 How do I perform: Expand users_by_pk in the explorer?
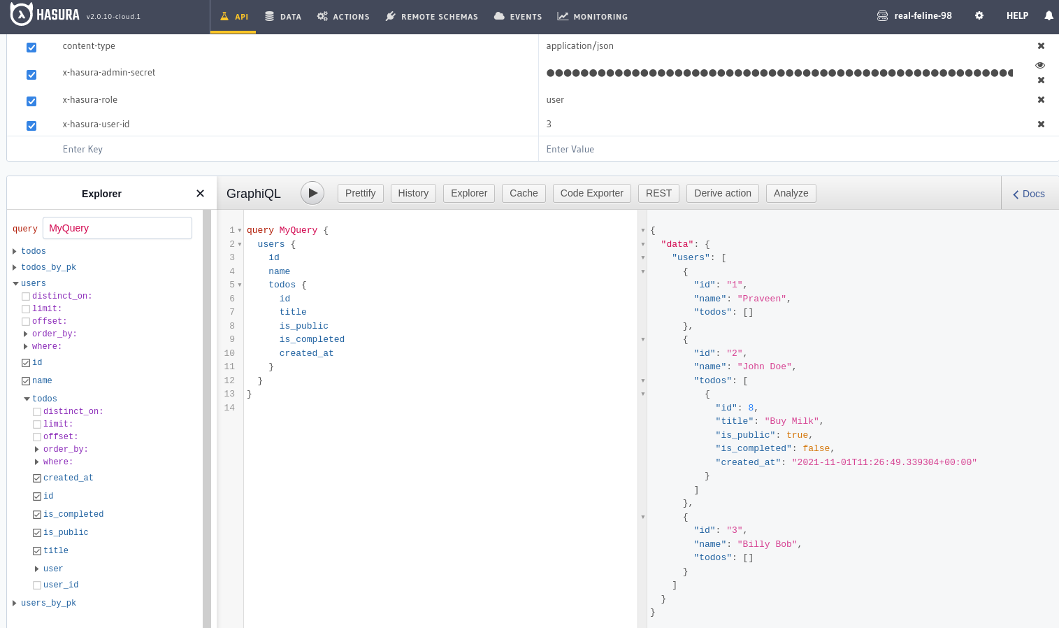click(x=15, y=603)
